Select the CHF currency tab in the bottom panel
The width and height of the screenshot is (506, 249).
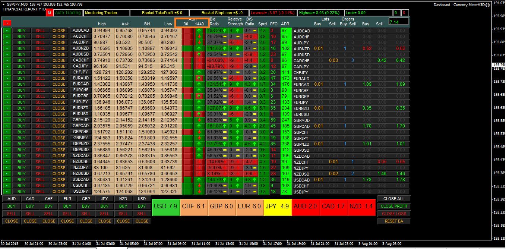[x=49, y=199]
